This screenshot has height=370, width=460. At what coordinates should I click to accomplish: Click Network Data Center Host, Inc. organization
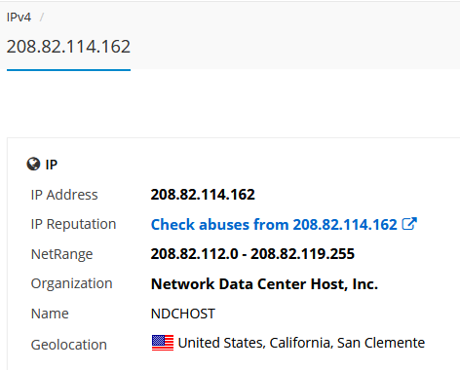click(264, 284)
